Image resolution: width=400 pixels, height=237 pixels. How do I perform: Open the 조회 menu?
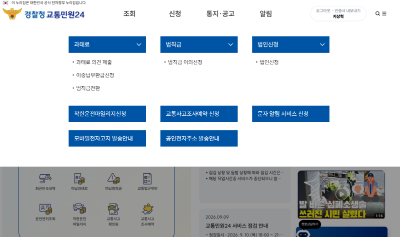(129, 13)
